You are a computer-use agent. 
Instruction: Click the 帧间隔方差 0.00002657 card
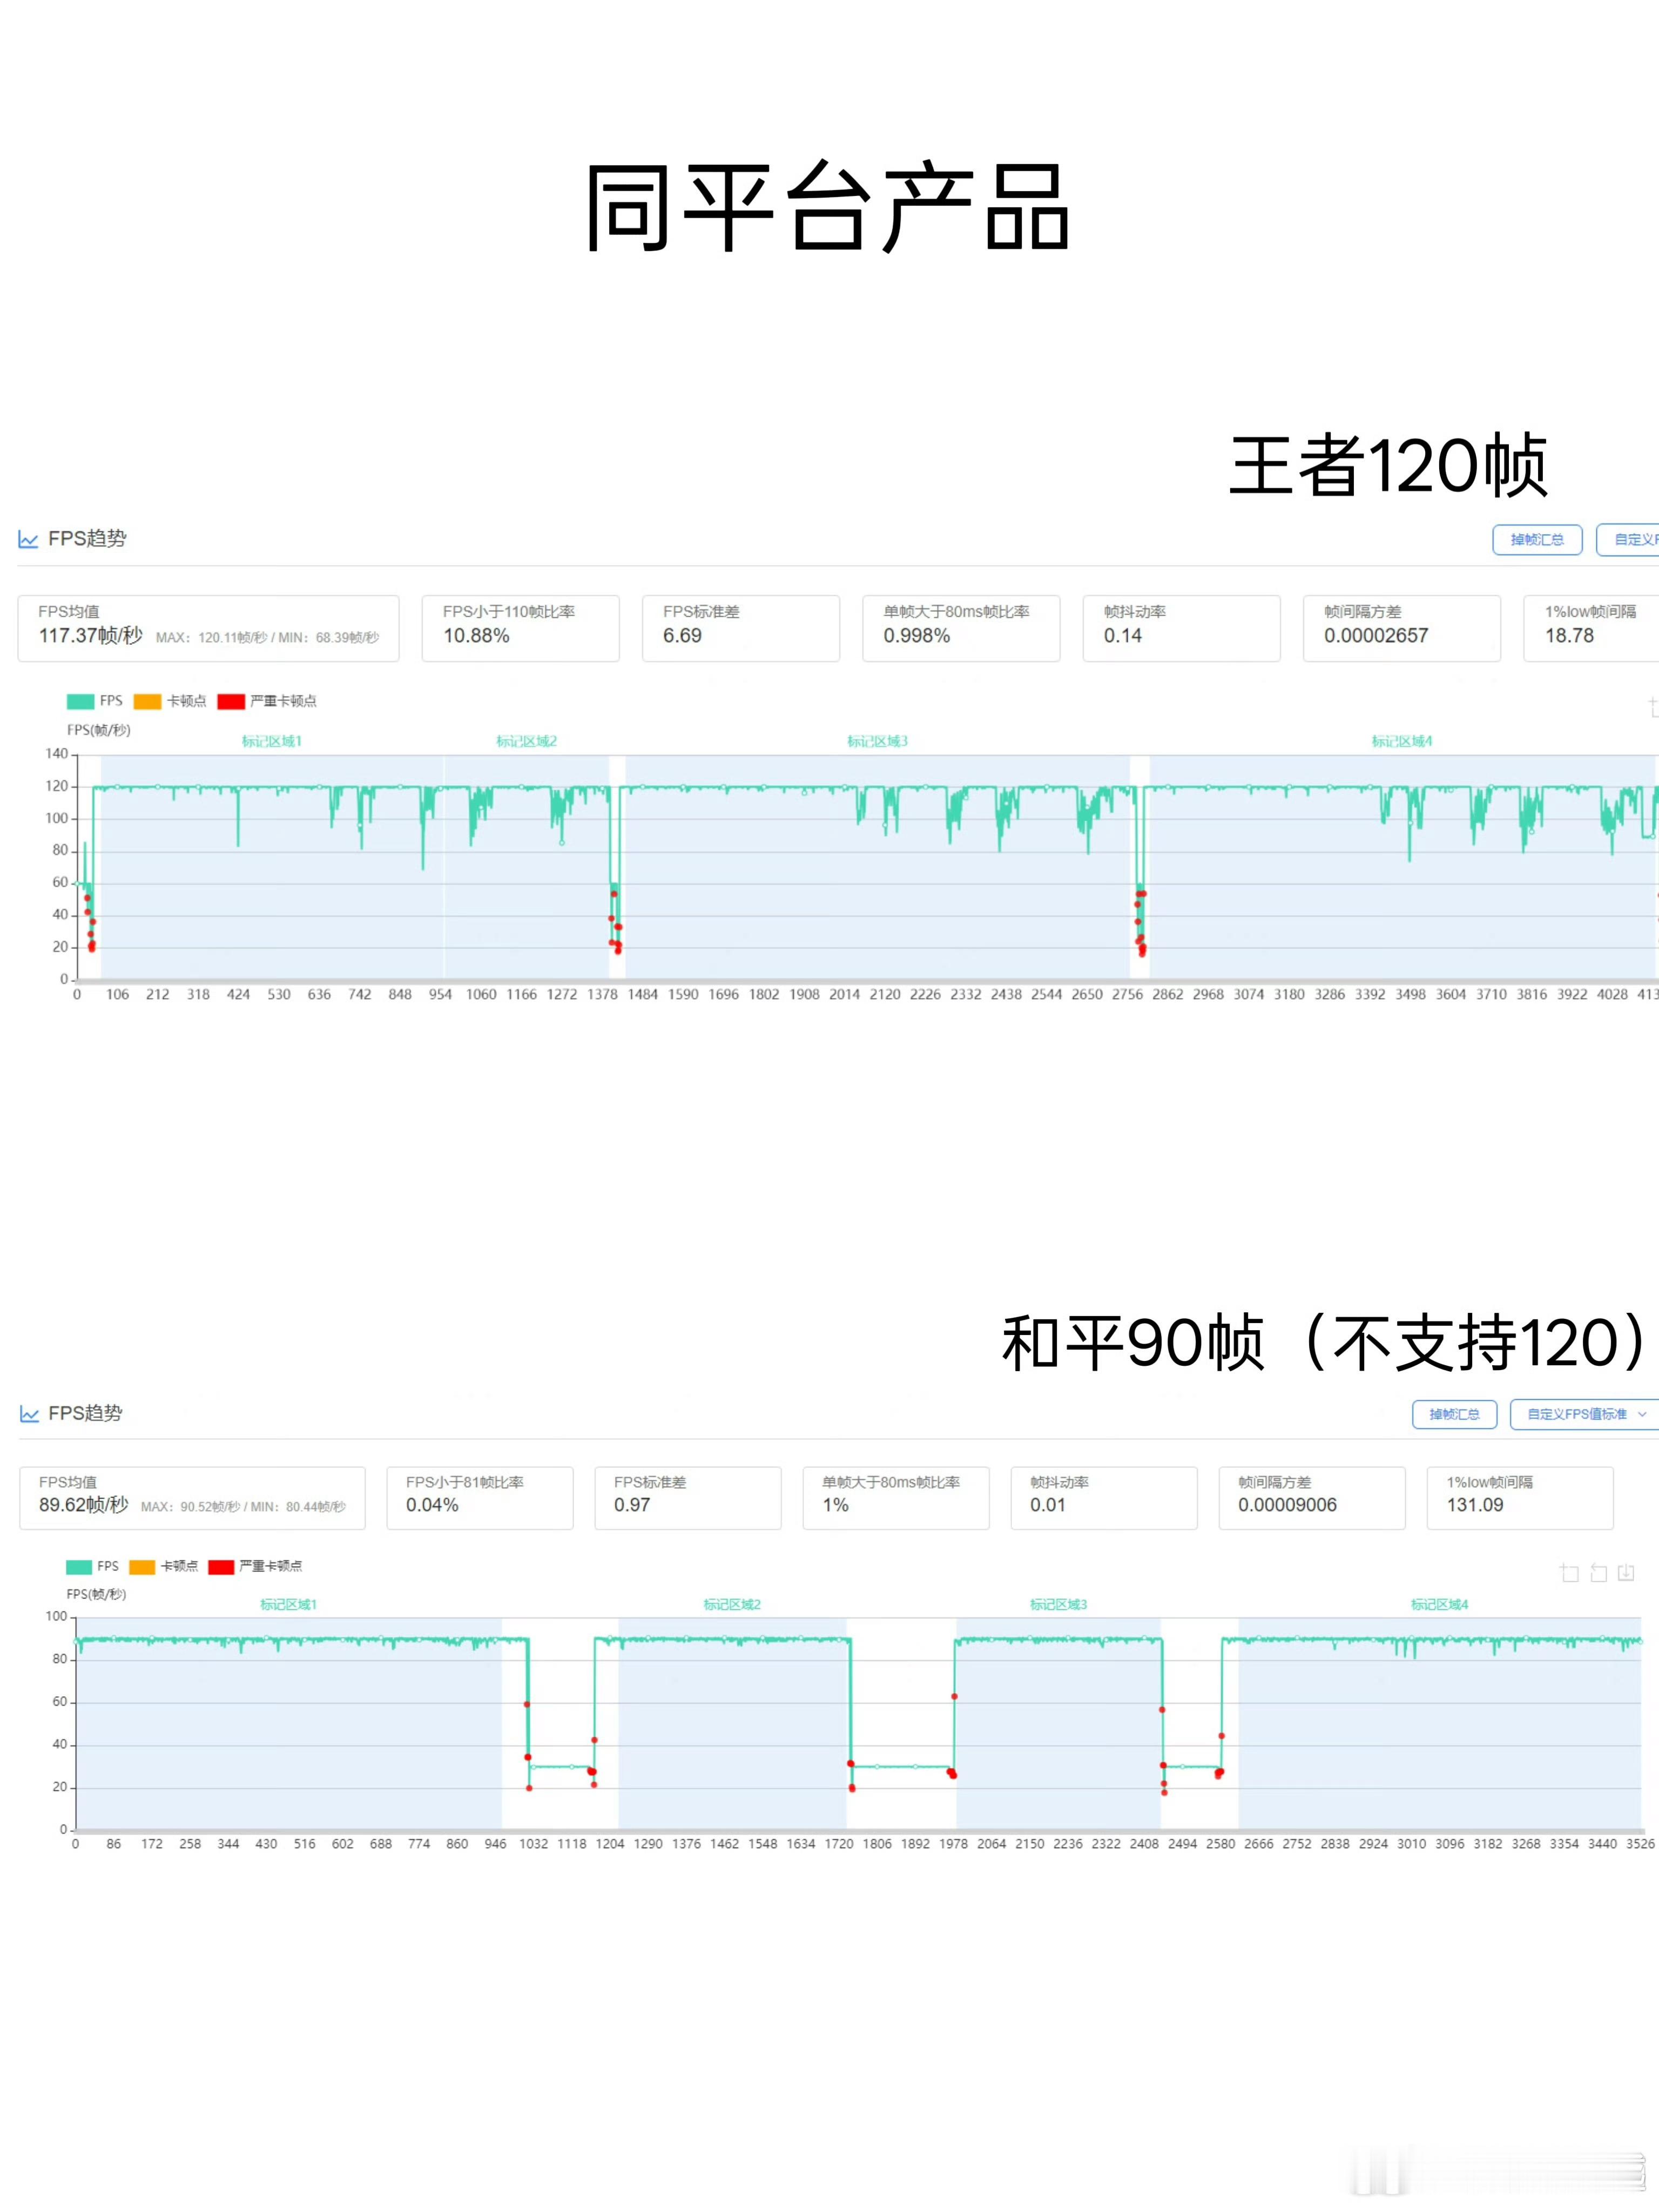(1401, 628)
